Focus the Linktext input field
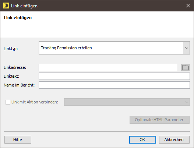Screen dimensions: 194x148 (x=114, y=76)
